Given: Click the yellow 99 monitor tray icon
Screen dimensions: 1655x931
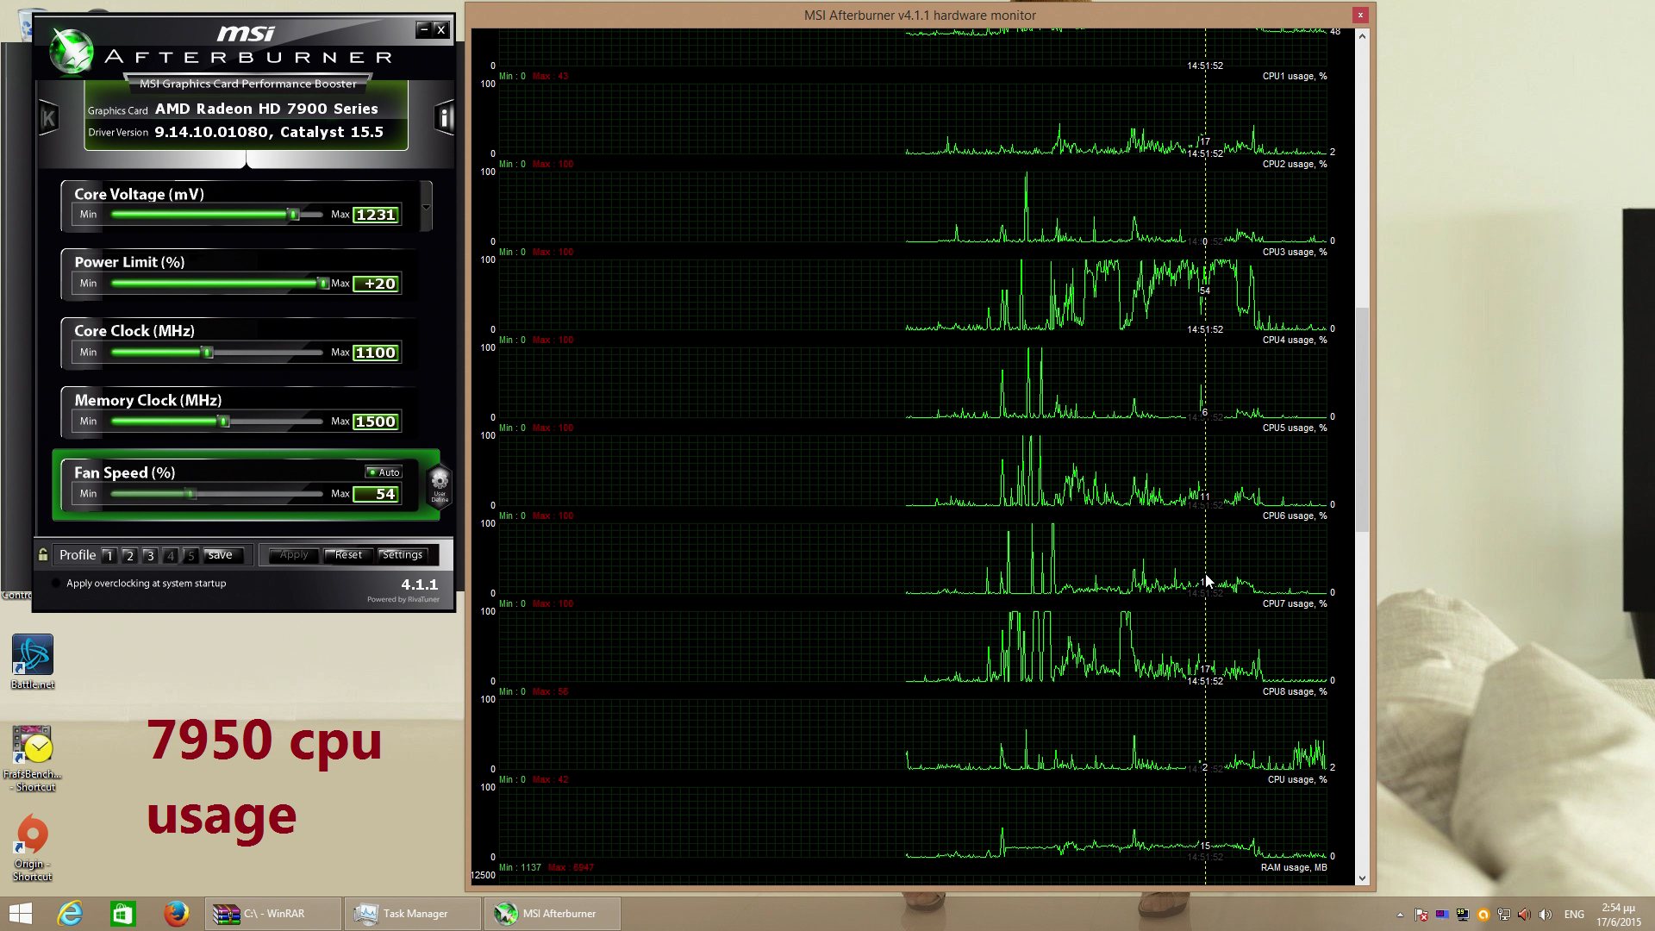Looking at the screenshot, I should [1462, 915].
